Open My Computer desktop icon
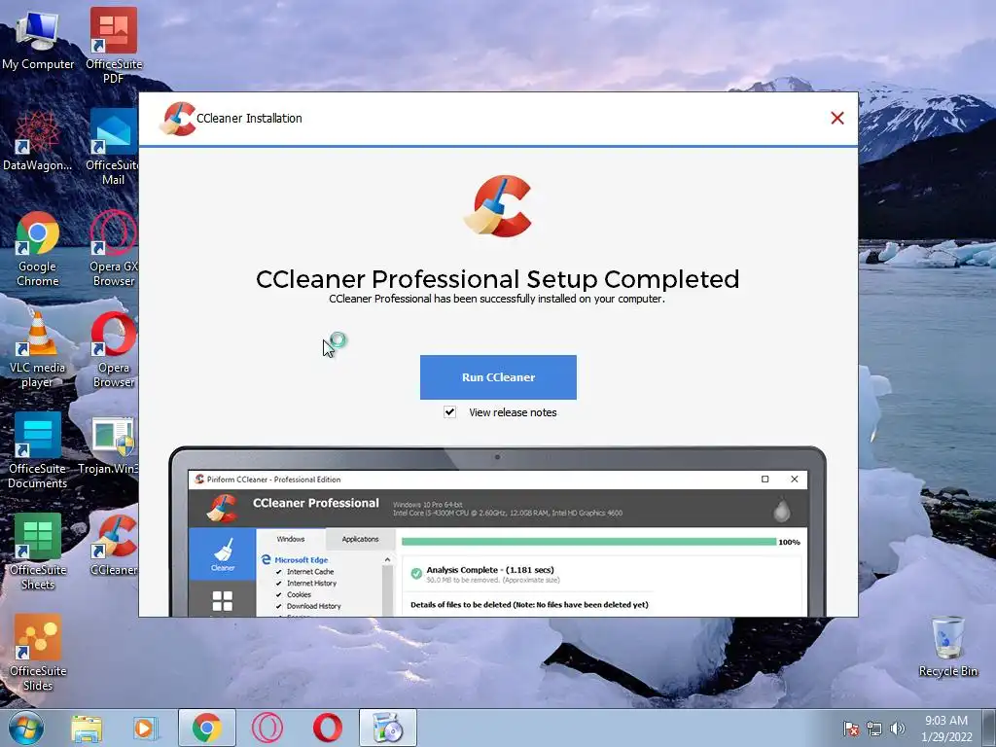The width and height of the screenshot is (996, 747). coord(38,38)
